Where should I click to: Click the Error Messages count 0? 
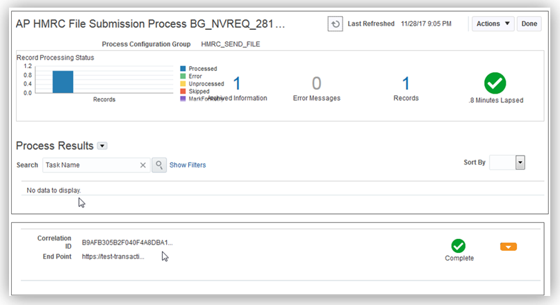tap(316, 83)
